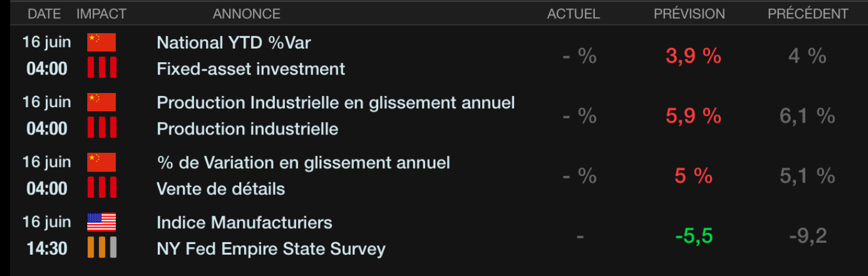Click the -5,5 forecast value

pyautogui.click(x=693, y=236)
